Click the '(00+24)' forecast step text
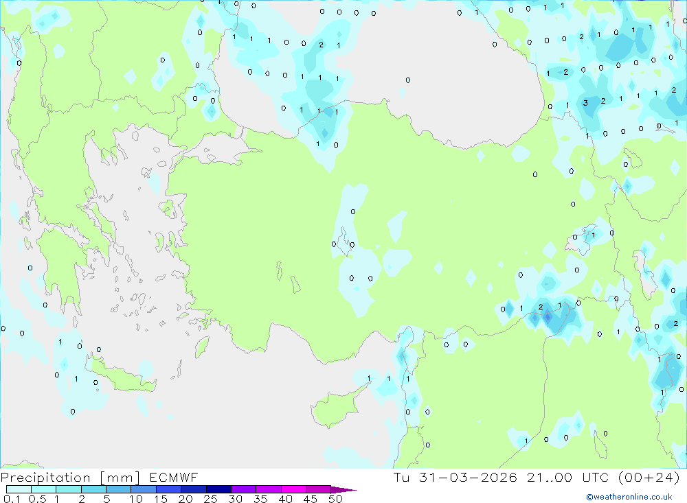The height and width of the screenshot is (503, 687). coord(649,478)
